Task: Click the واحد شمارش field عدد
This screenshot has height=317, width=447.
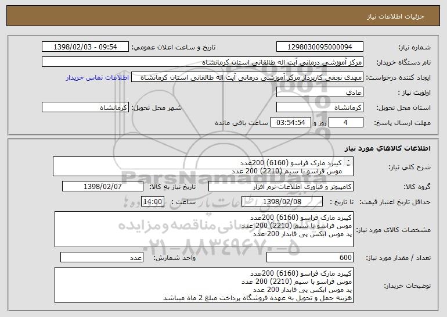Action: pos(102,257)
